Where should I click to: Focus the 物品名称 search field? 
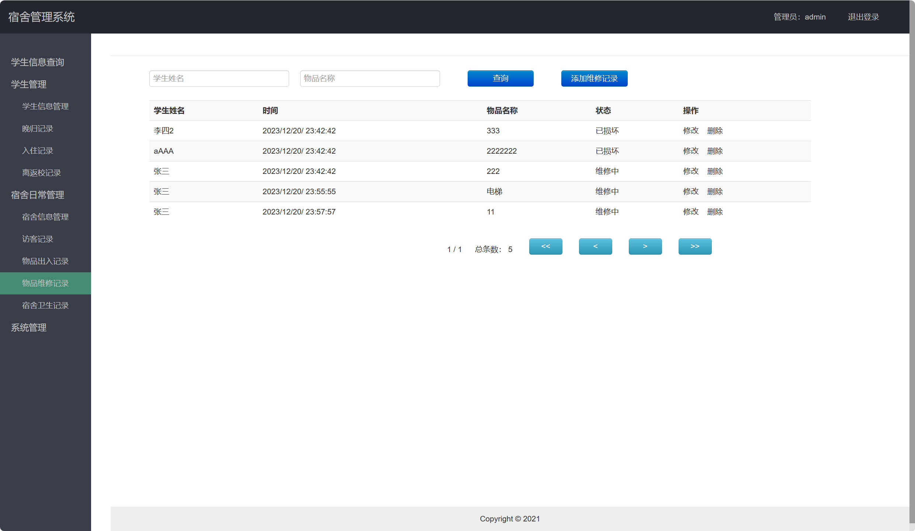click(370, 78)
